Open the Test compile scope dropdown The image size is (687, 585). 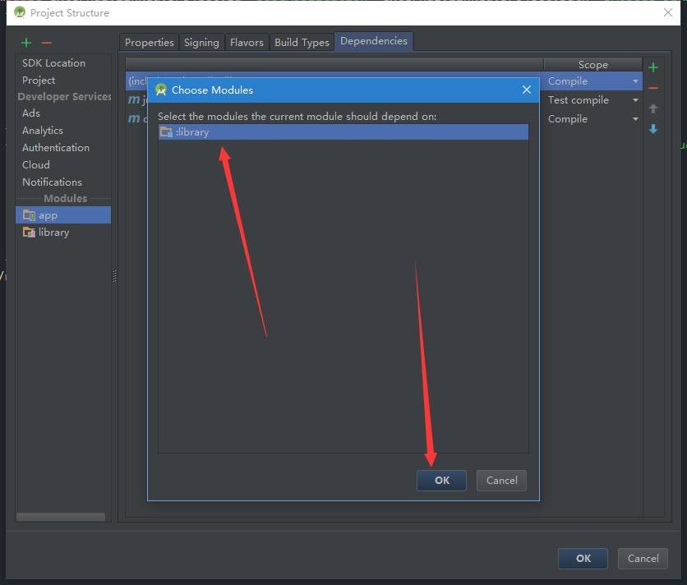tap(635, 100)
